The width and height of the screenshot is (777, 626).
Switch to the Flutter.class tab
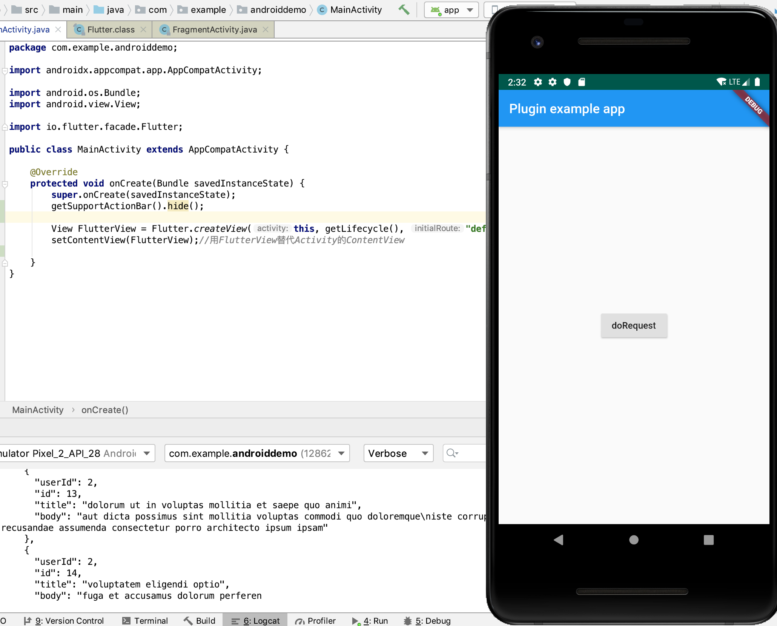pyautogui.click(x=111, y=29)
